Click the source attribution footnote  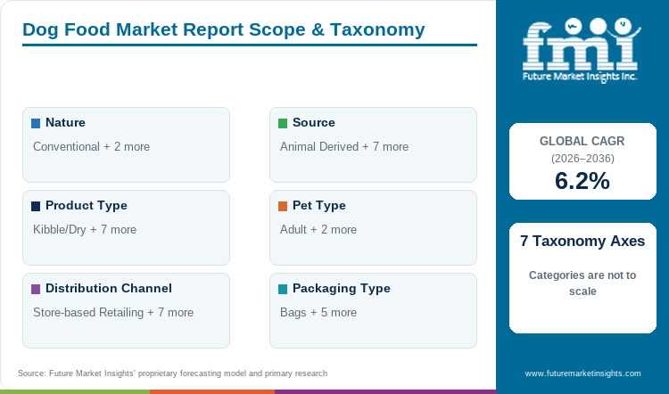tap(172, 373)
